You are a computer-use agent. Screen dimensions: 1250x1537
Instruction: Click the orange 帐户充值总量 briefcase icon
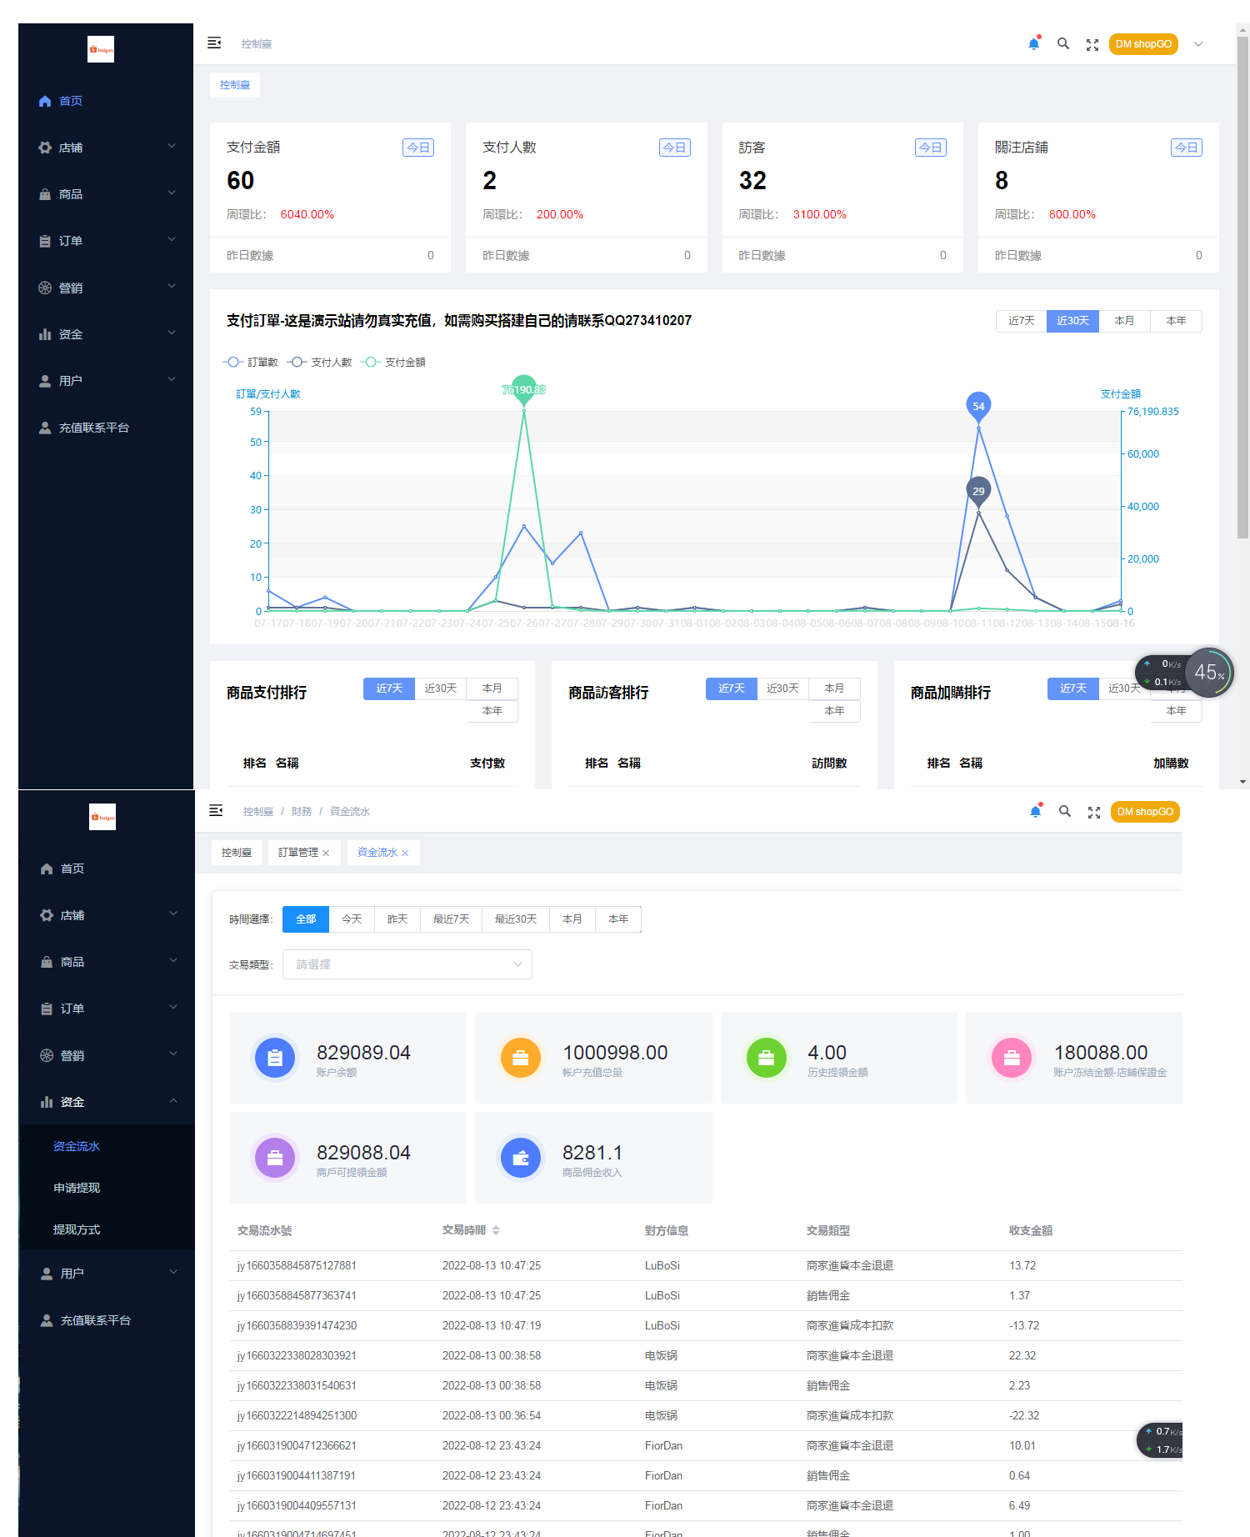(520, 1058)
